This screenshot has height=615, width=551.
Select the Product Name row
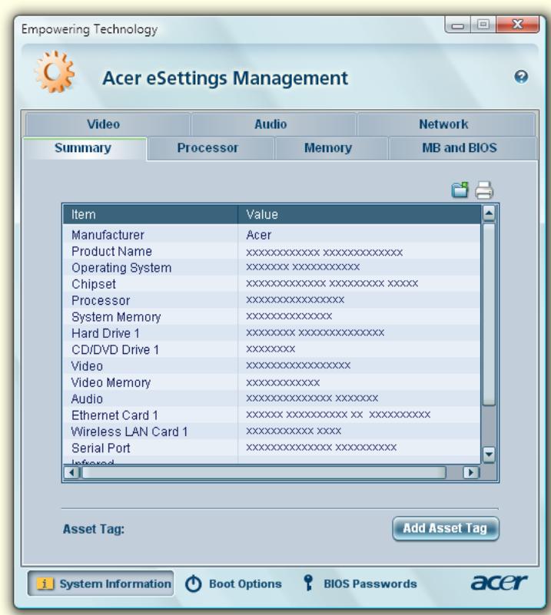271,251
